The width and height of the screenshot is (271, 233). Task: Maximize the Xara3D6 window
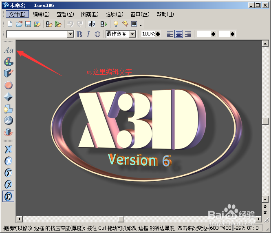[x=258, y=5]
